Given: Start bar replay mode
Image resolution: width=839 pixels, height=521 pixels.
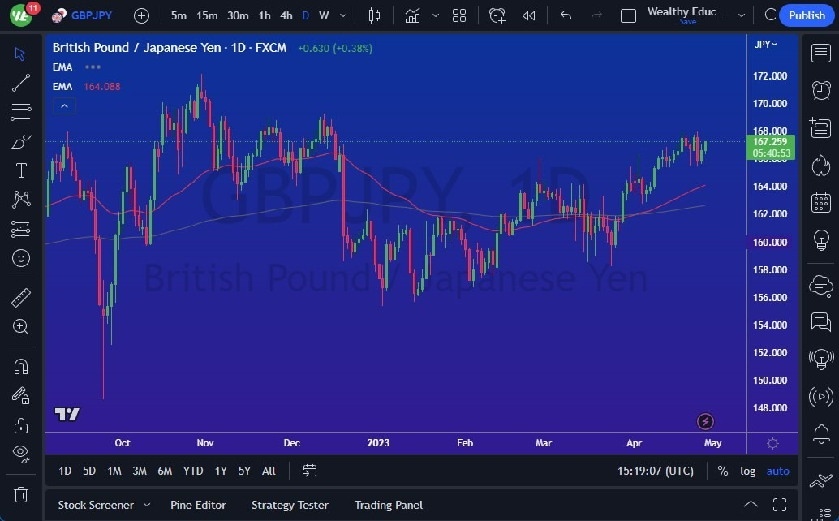Looking at the screenshot, I should pos(528,15).
